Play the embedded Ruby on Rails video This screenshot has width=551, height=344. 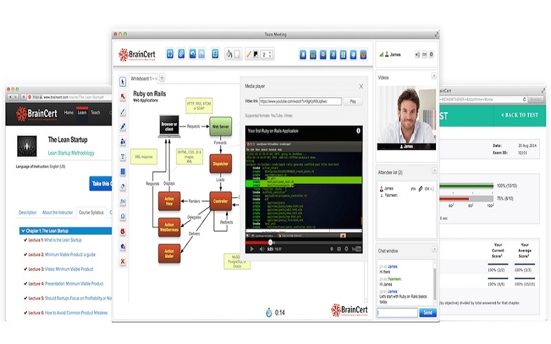pyautogui.click(x=251, y=249)
